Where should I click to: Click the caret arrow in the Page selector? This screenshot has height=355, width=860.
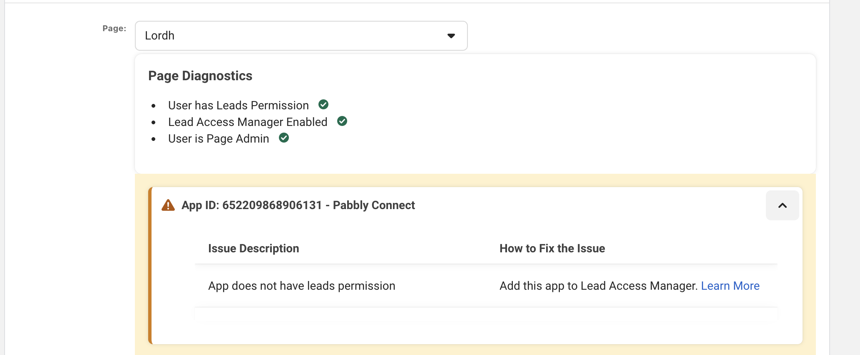coord(451,36)
